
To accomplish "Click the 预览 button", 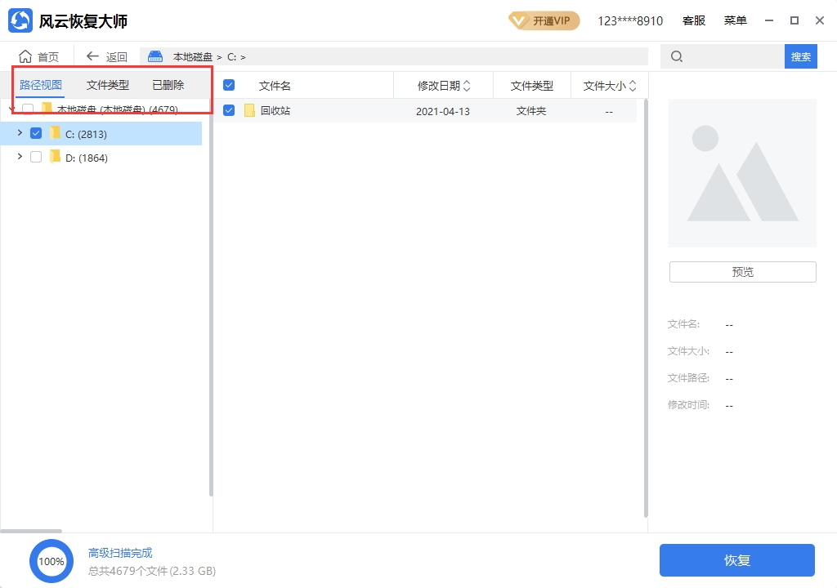I will [x=742, y=272].
